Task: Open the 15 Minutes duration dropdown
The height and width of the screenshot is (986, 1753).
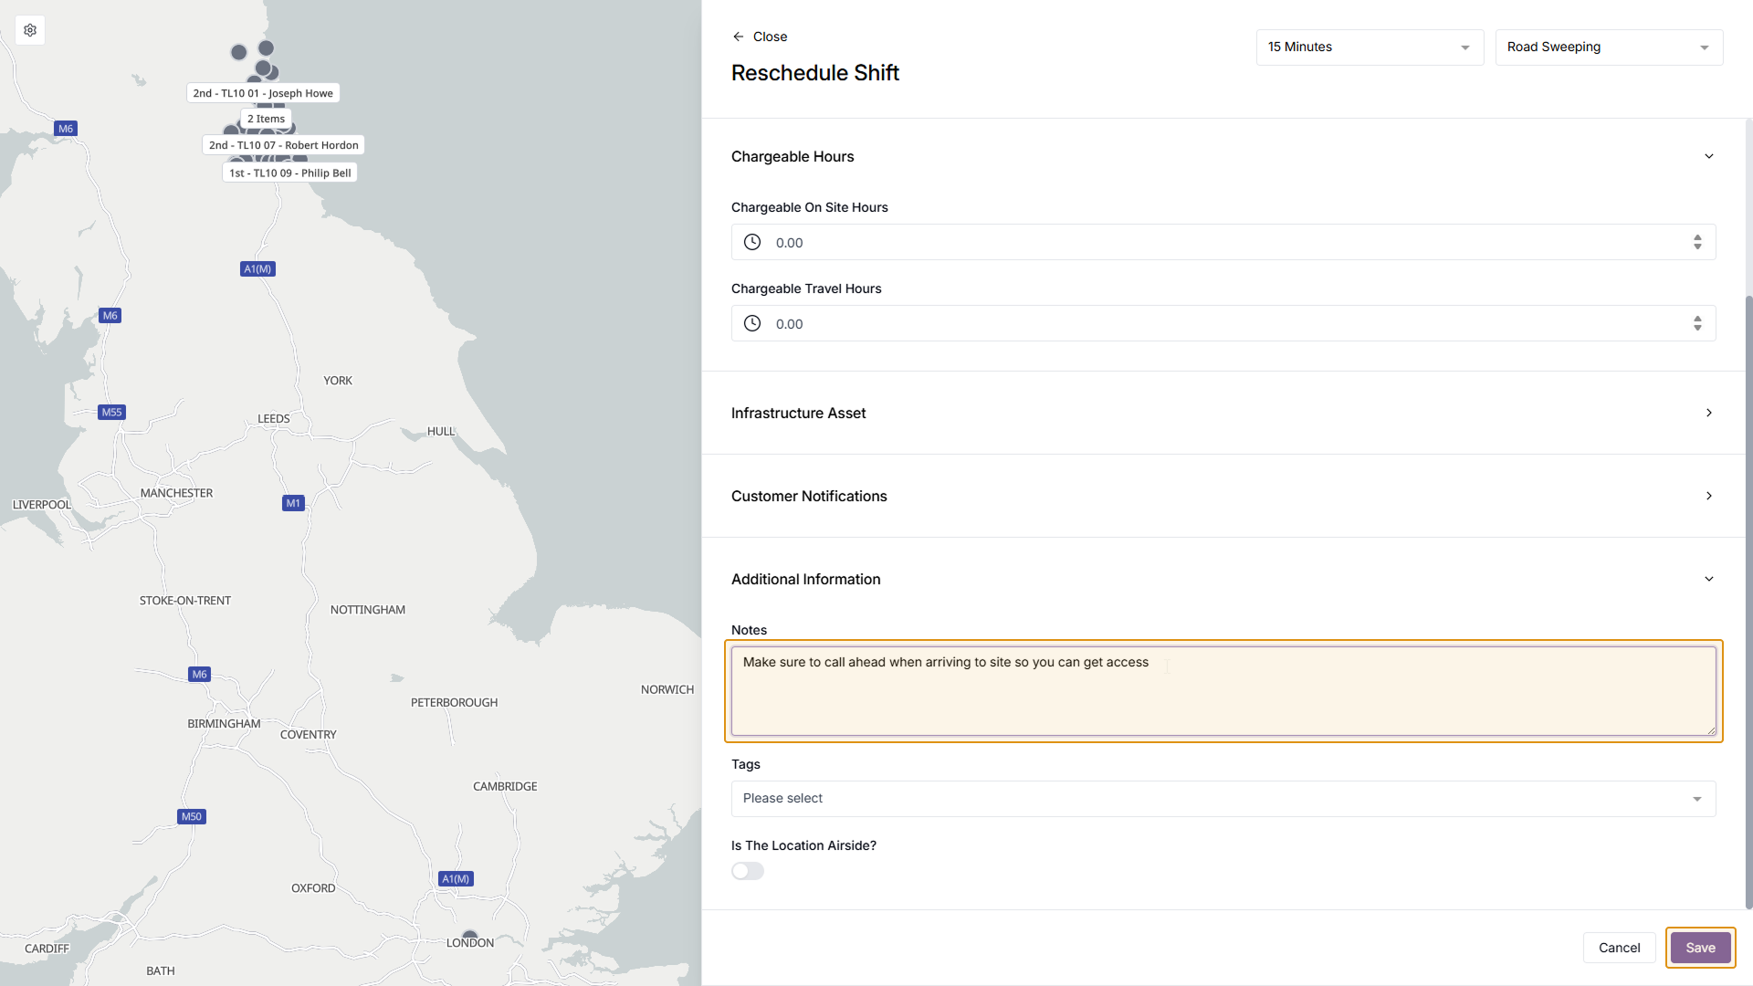Action: pos(1370,47)
